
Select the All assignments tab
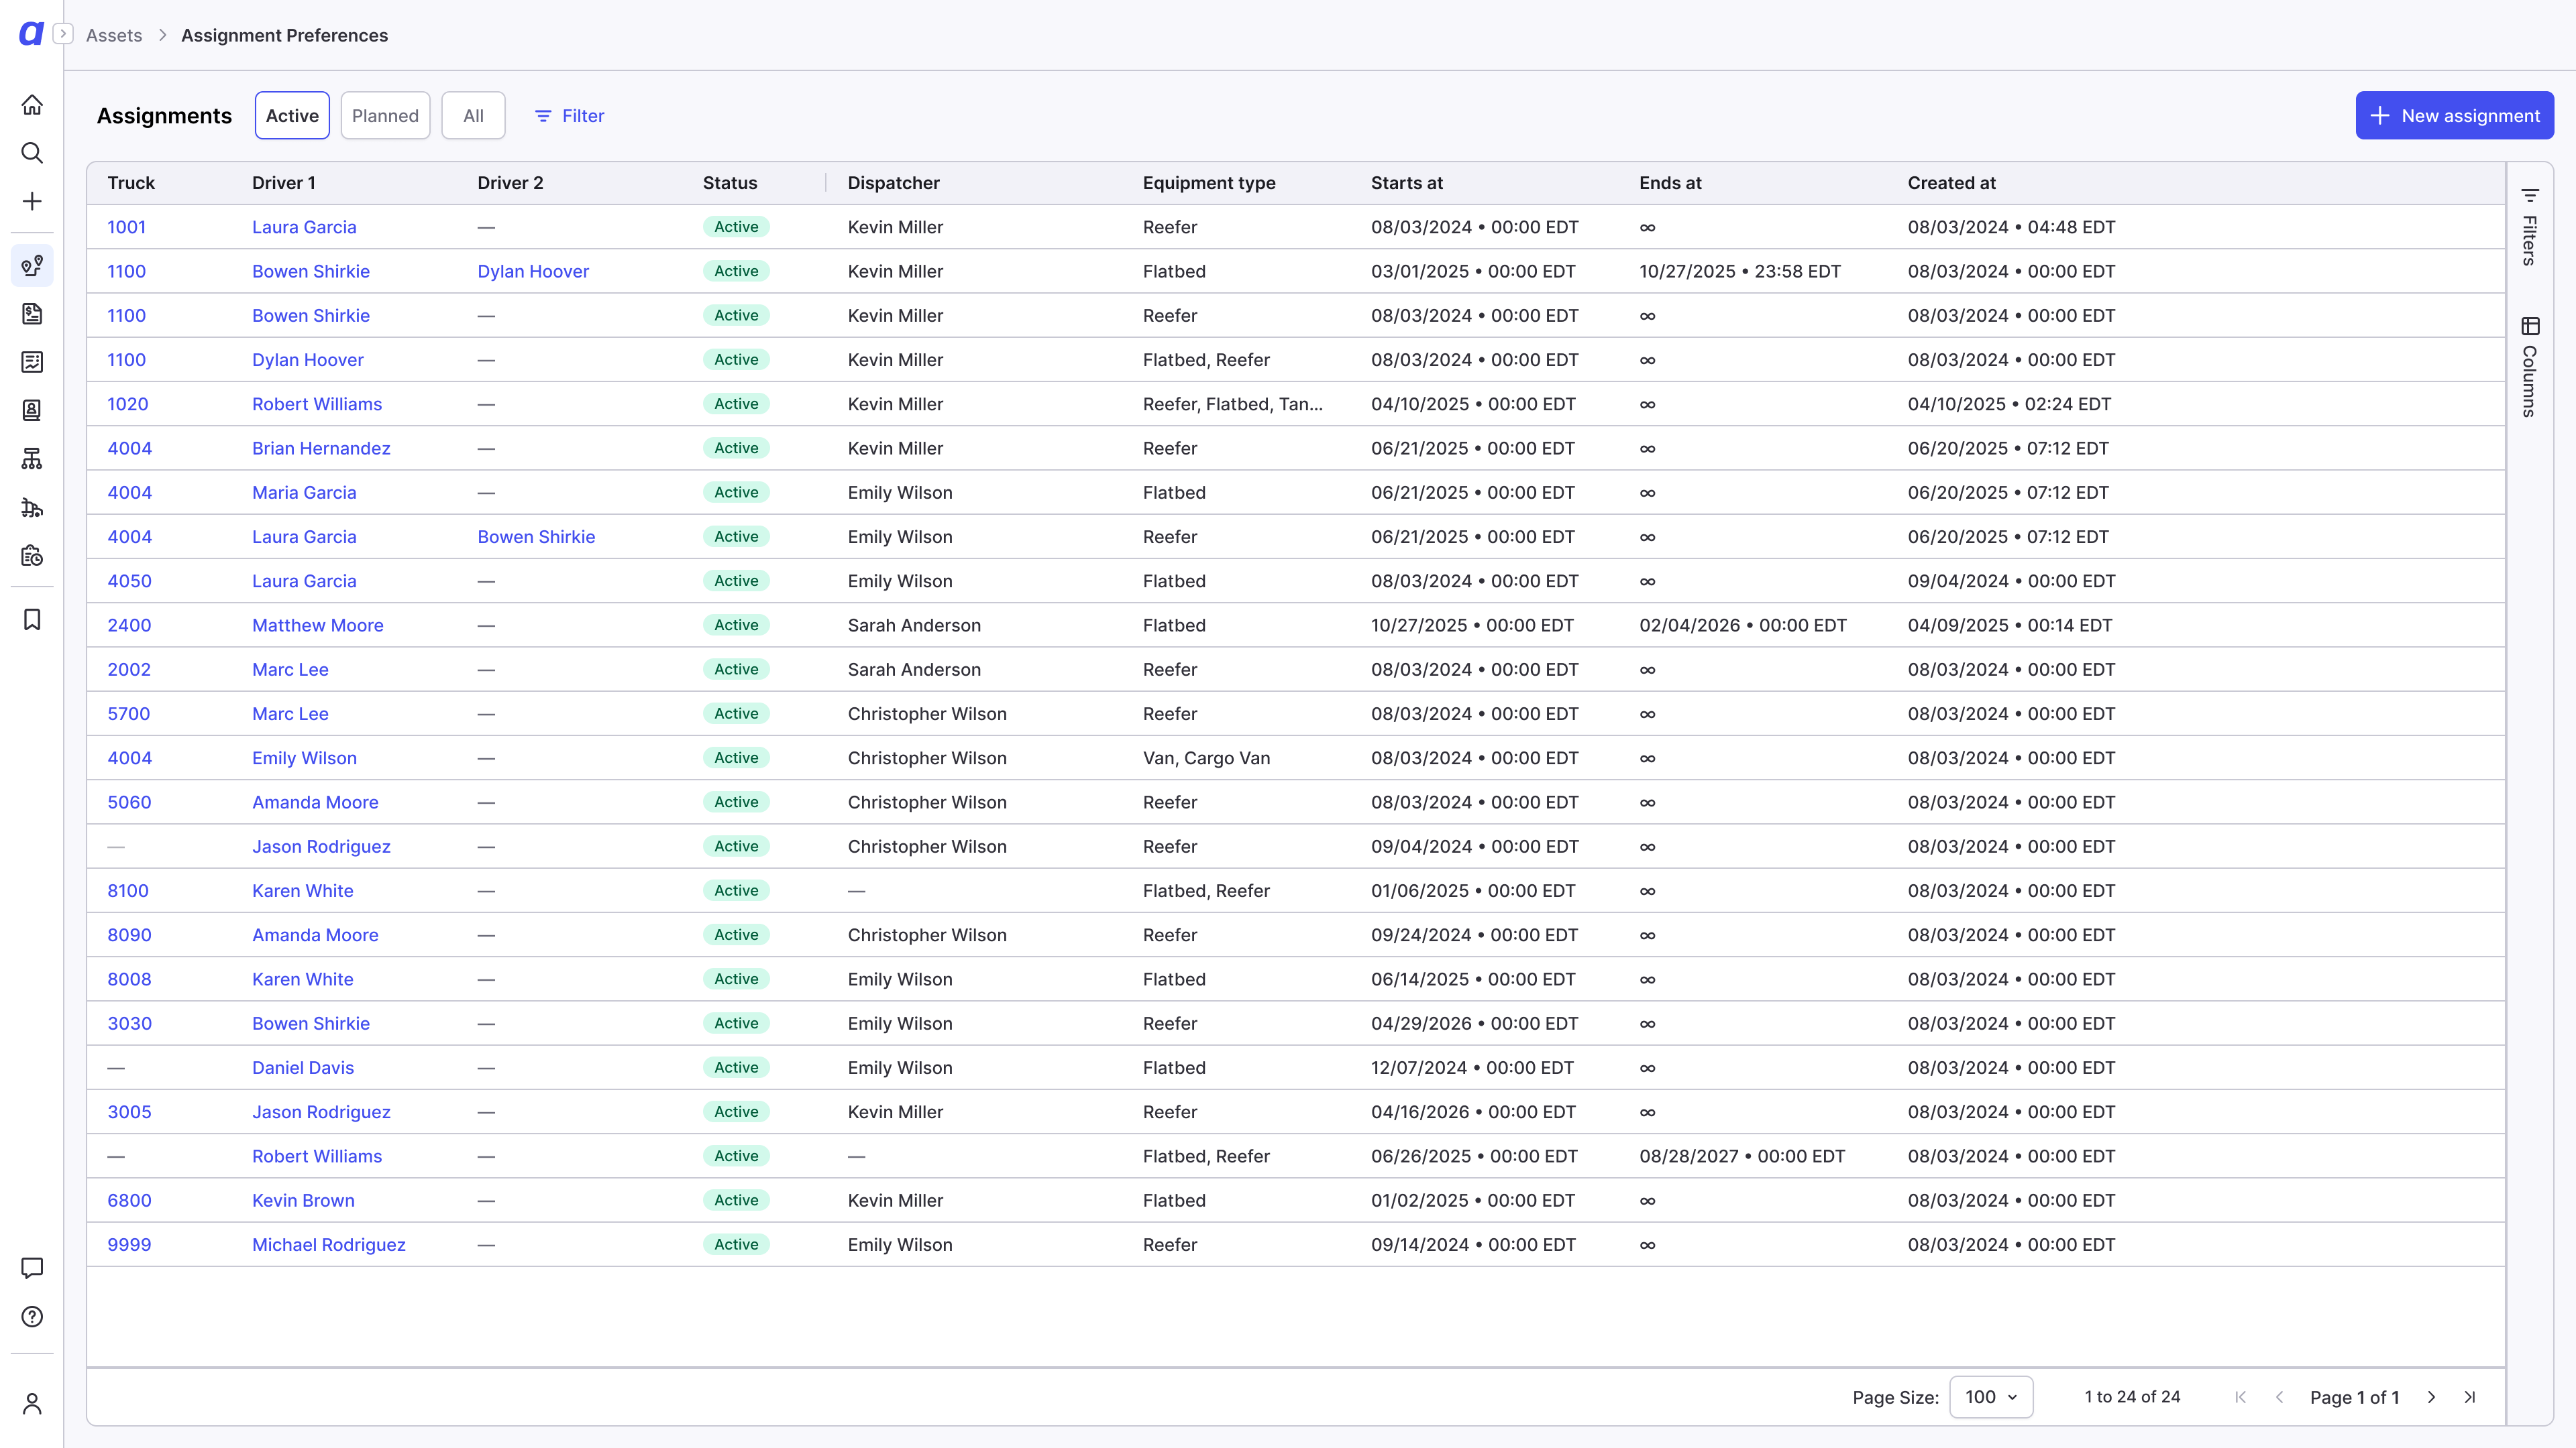click(x=473, y=116)
